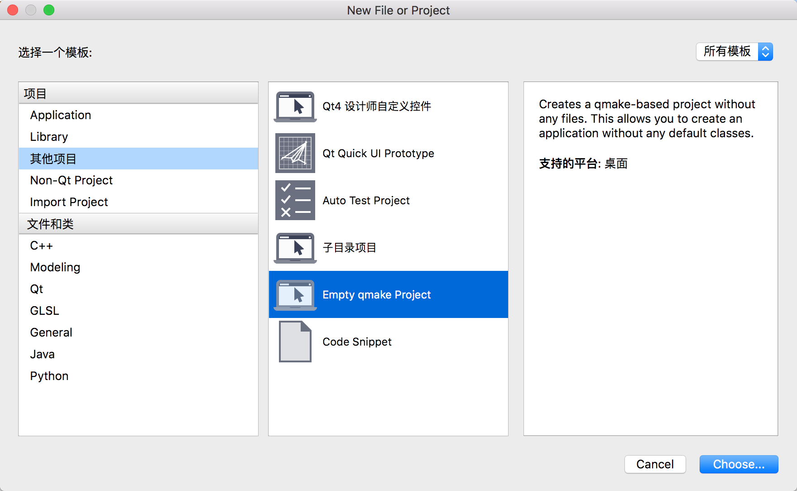Click the green zoom traffic light button
Viewport: 797px width, 491px height.
point(49,10)
